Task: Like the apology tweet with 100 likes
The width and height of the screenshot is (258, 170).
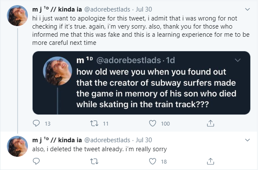Action: 152,123
